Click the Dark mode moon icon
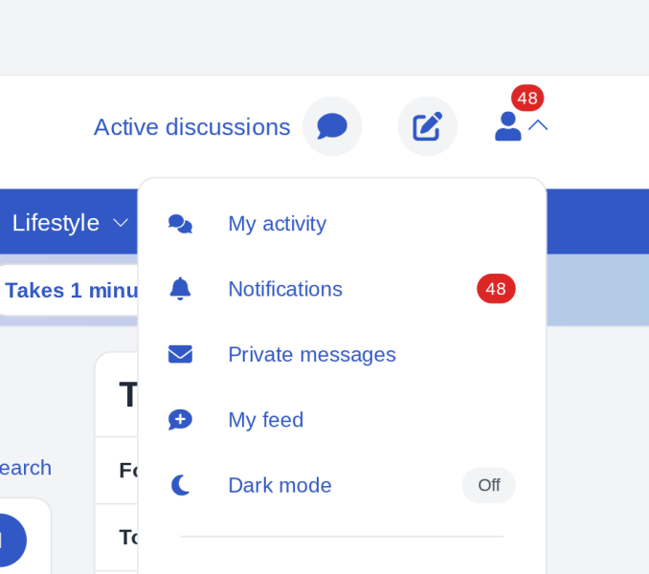The image size is (649, 574). (180, 486)
